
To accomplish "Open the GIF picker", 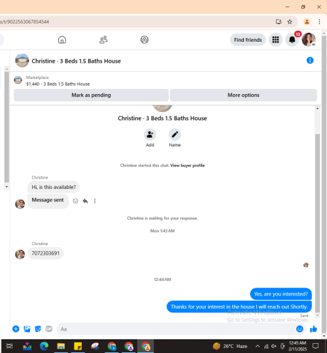I will 48,329.
